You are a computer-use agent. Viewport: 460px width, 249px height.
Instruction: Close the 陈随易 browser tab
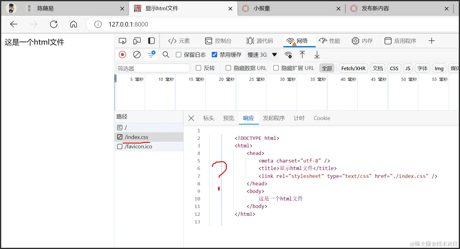(122, 9)
